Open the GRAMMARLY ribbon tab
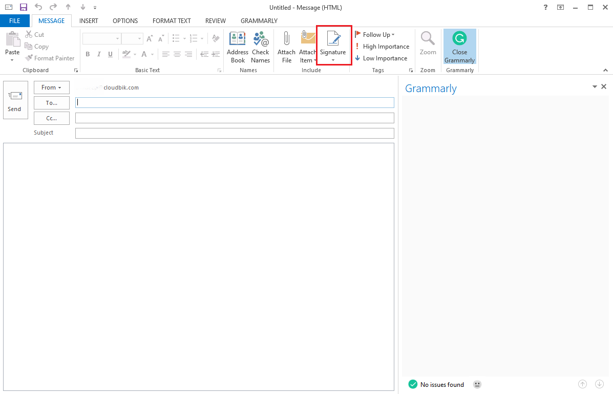Image resolution: width=613 pixels, height=394 pixels. 259,20
